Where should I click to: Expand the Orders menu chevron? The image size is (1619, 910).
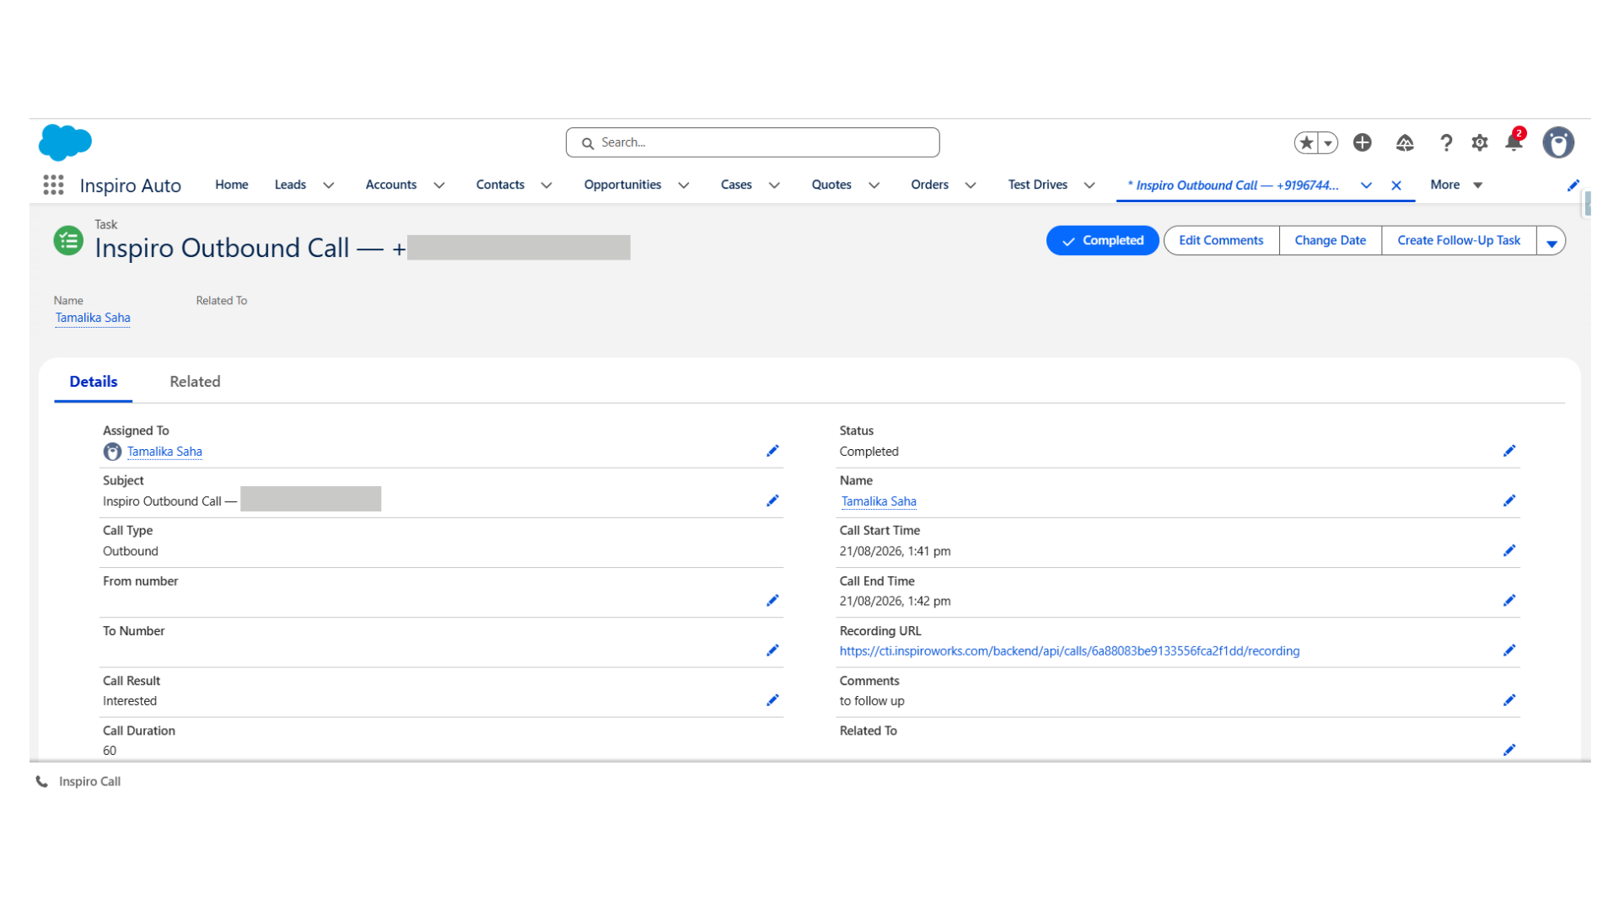point(971,185)
